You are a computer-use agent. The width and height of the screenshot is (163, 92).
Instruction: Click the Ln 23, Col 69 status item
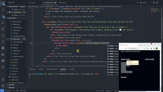pos(100,91)
